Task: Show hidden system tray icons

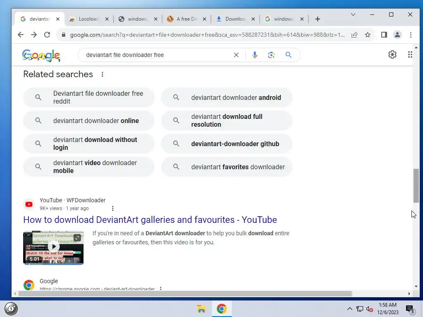Action: pos(349,309)
